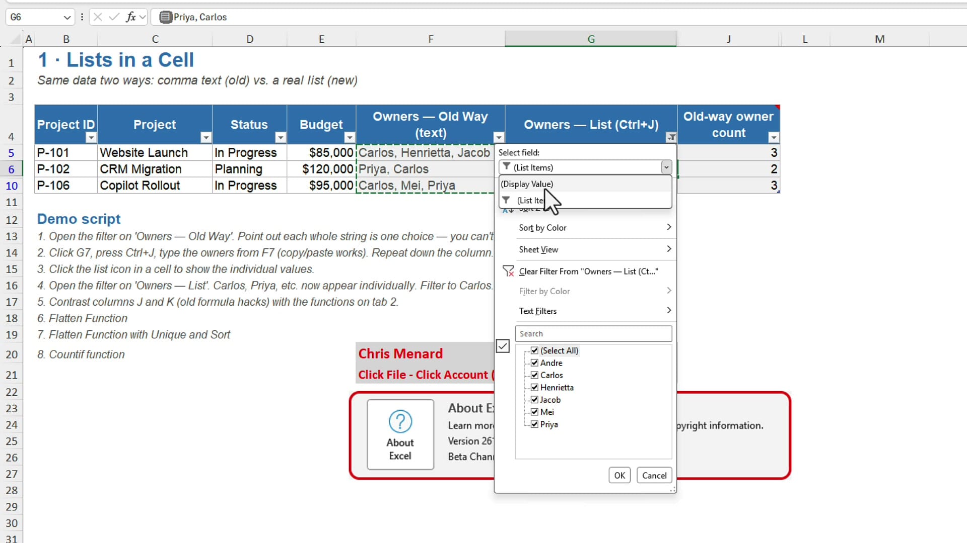The width and height of the screenshot is (967, 543).
Task: Select column F header
Action: click(431, 39)
